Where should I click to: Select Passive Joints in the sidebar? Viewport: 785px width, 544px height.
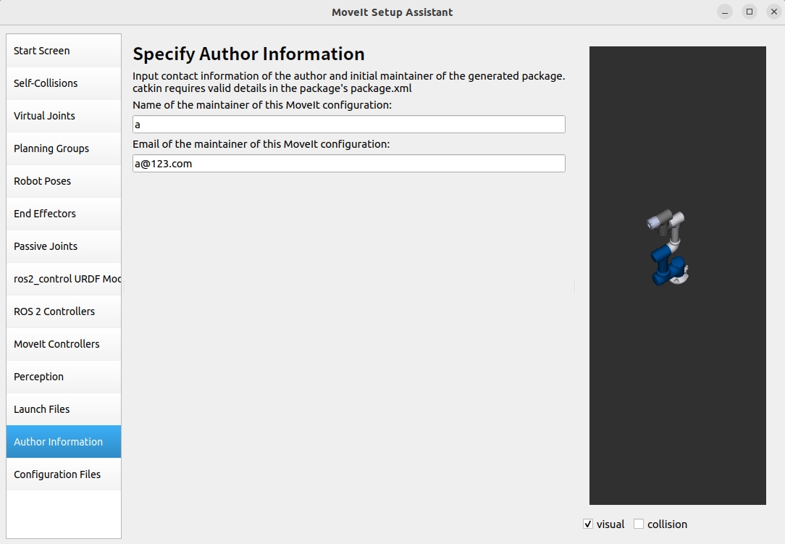[x=64, y=246]
